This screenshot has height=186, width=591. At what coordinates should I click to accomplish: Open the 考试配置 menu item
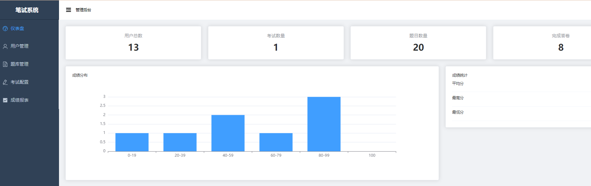coord(29,82)
